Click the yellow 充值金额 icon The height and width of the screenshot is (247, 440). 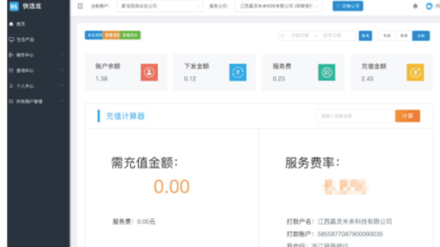(415, 72)
